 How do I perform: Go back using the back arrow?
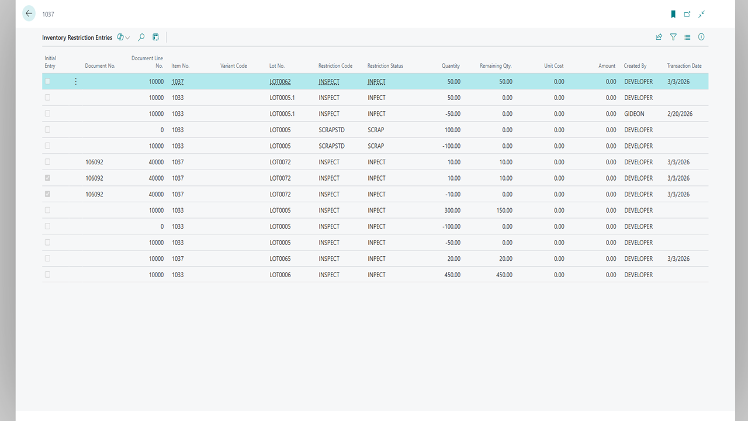(x=29, y=13)
